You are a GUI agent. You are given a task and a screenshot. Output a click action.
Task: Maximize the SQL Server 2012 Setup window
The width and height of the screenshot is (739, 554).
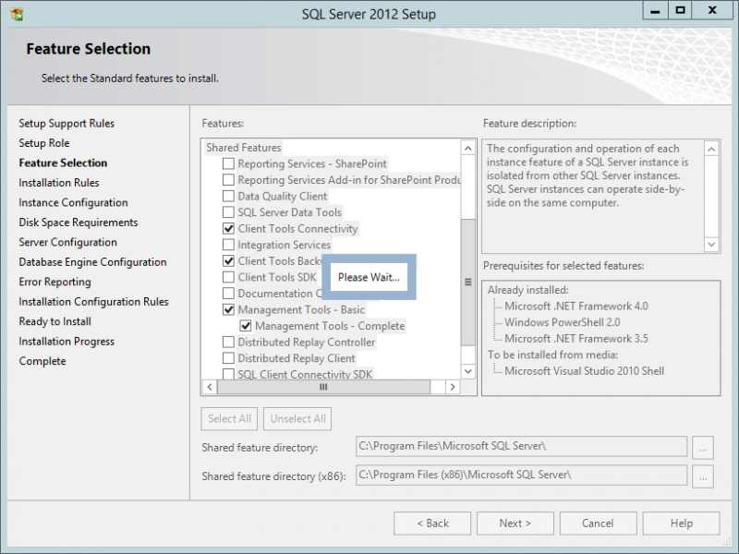point(680,10)
